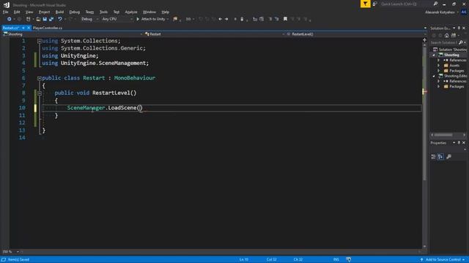
Task: Close the Restart.cs tab
Action: (x=29, y=28)
